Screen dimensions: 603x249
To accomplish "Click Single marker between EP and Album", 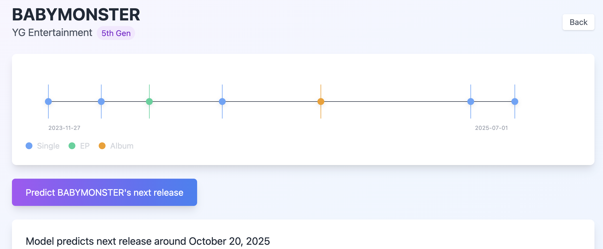I will pos(222,102).
